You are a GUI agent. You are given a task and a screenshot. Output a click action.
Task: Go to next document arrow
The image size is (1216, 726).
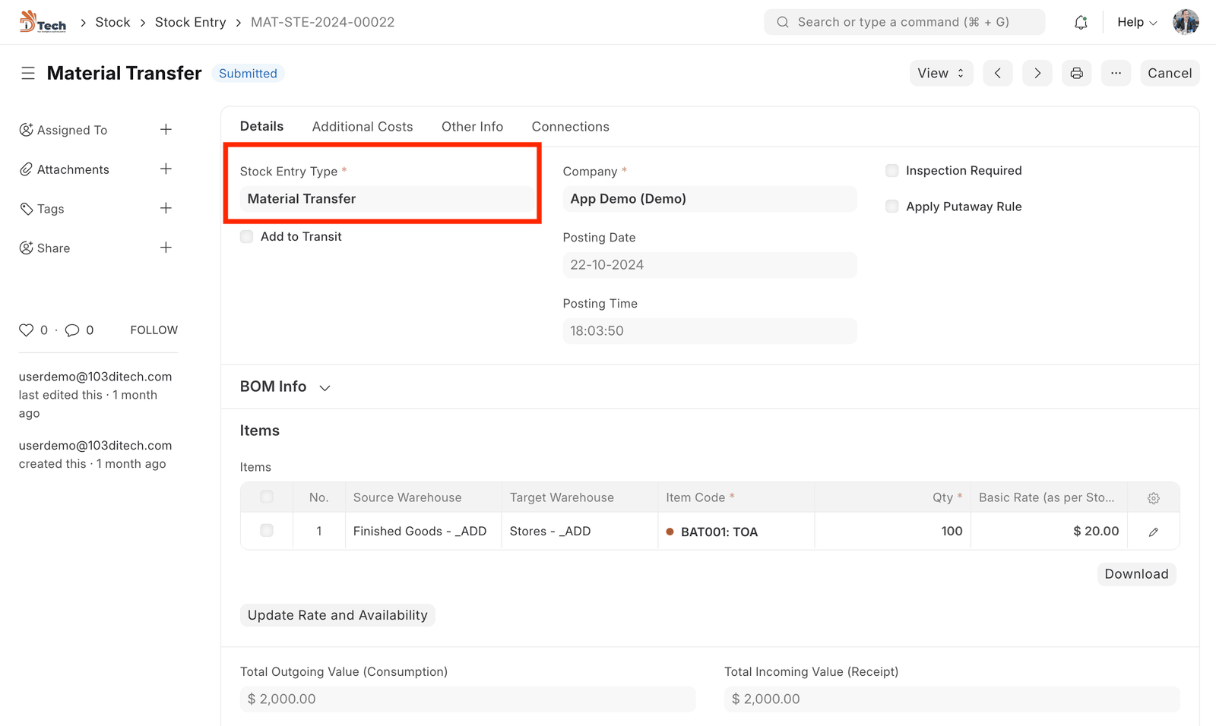tap(1037, 74)
